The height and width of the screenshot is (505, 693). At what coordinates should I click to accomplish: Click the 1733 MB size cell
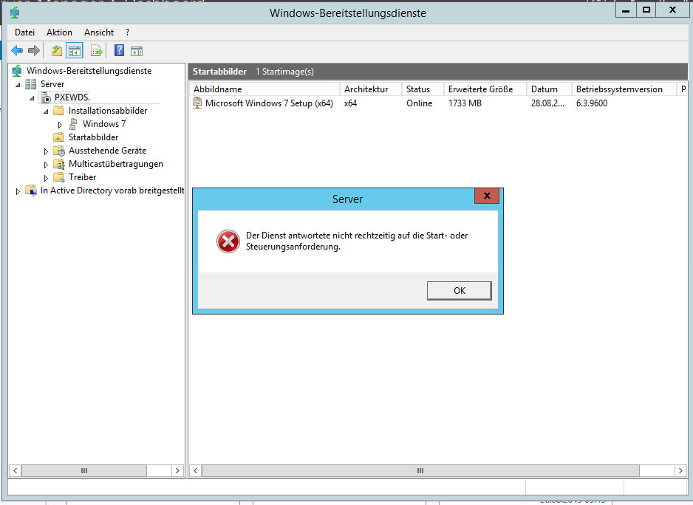coord(465,103)
